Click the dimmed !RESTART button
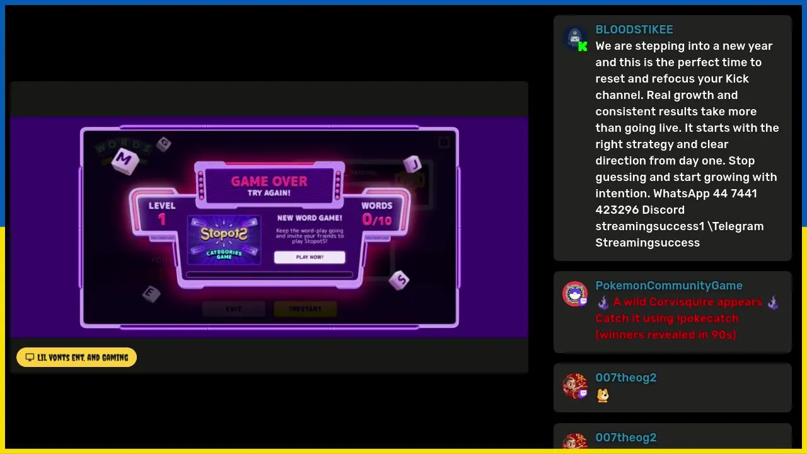 [305, 309]
